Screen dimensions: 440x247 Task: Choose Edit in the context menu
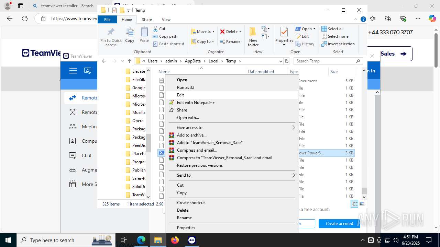click(x=232, y=95)
